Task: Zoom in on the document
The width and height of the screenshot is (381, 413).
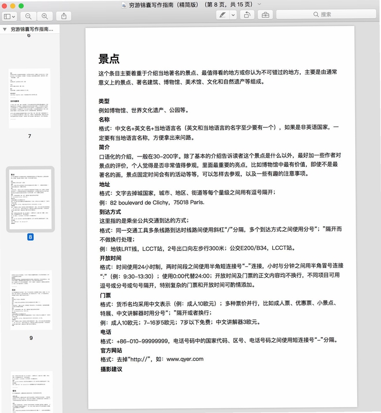Action: coord(45,17)
